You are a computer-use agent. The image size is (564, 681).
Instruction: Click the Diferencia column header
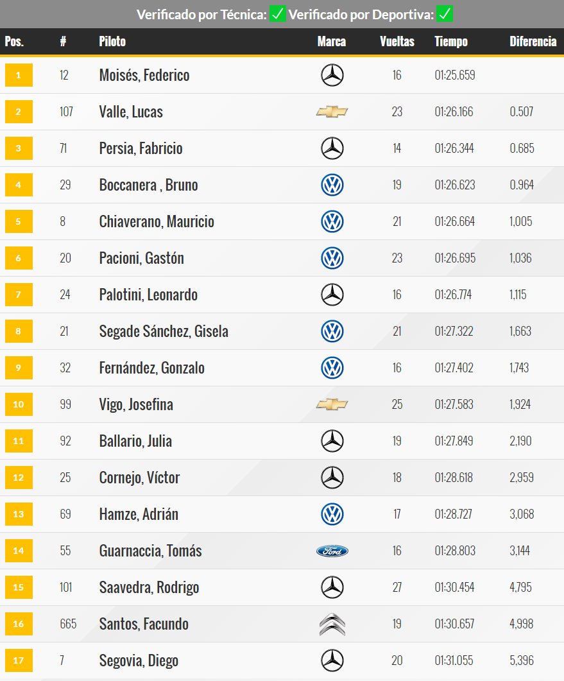pyautogui.click(x=533, y=41)
